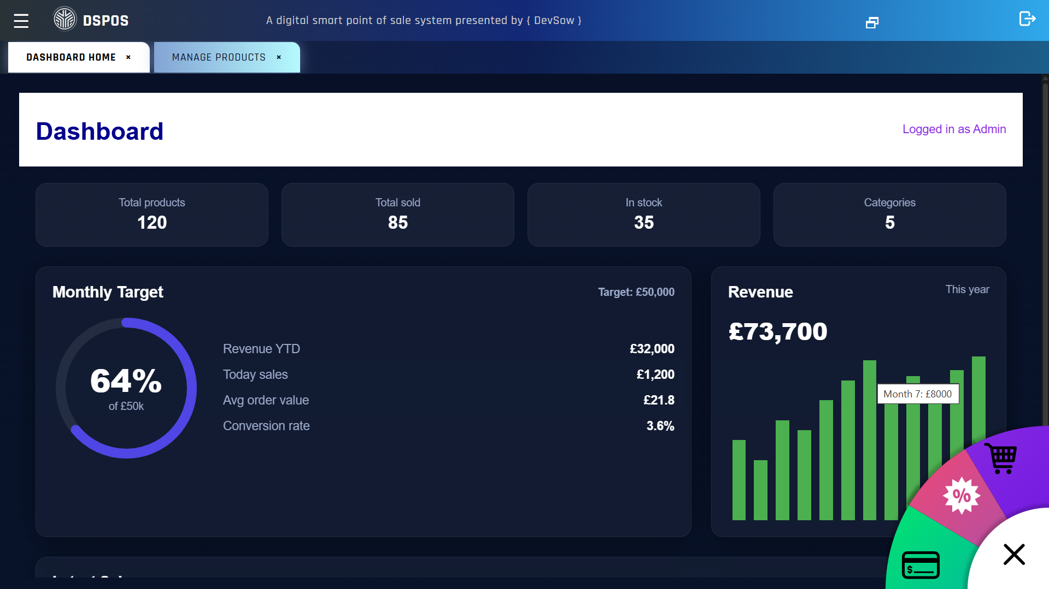Close the Dashboard Home tab
The width and height of the screenshot is (1049, 589).
pos(128,57)
